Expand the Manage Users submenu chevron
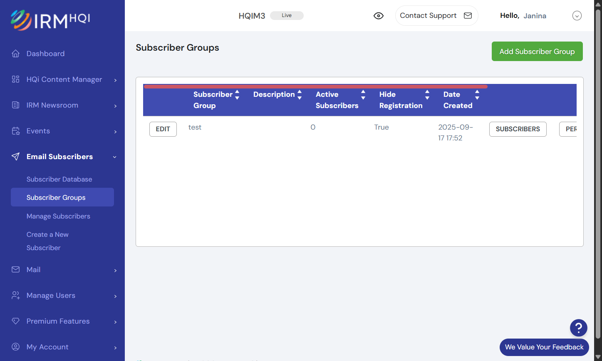602x361 pixels. pos(115,296)
